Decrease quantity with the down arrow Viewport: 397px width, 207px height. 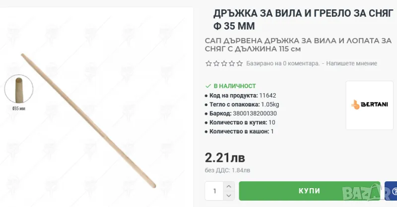coord(229,196)
